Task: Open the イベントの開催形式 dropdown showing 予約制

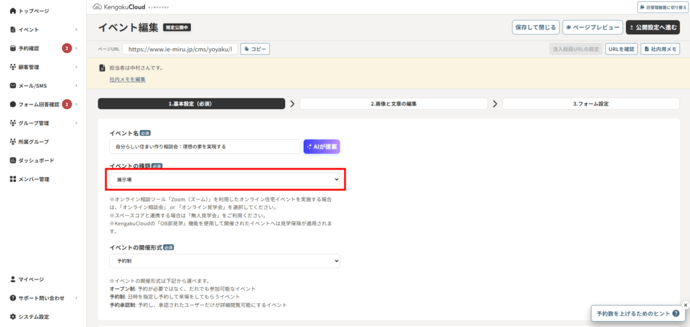Action: tap(224, 260)
